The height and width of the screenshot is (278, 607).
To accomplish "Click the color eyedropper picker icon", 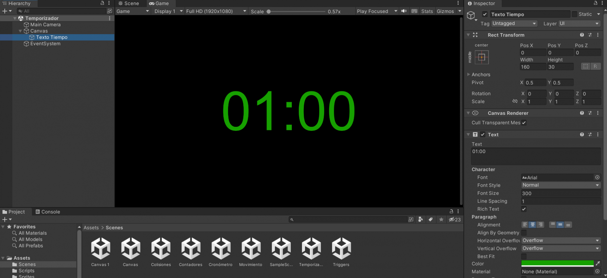I will point(598,263).
